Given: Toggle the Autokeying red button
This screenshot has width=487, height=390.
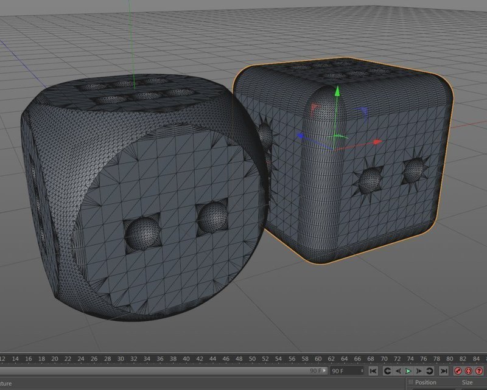Looking at the screenshot, I should pyautogui.click(x=469, y=371).
